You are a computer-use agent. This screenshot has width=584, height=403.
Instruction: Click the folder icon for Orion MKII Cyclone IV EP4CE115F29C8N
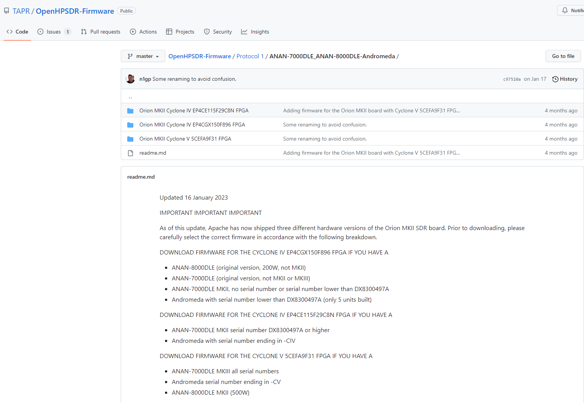tap(130, 111)
